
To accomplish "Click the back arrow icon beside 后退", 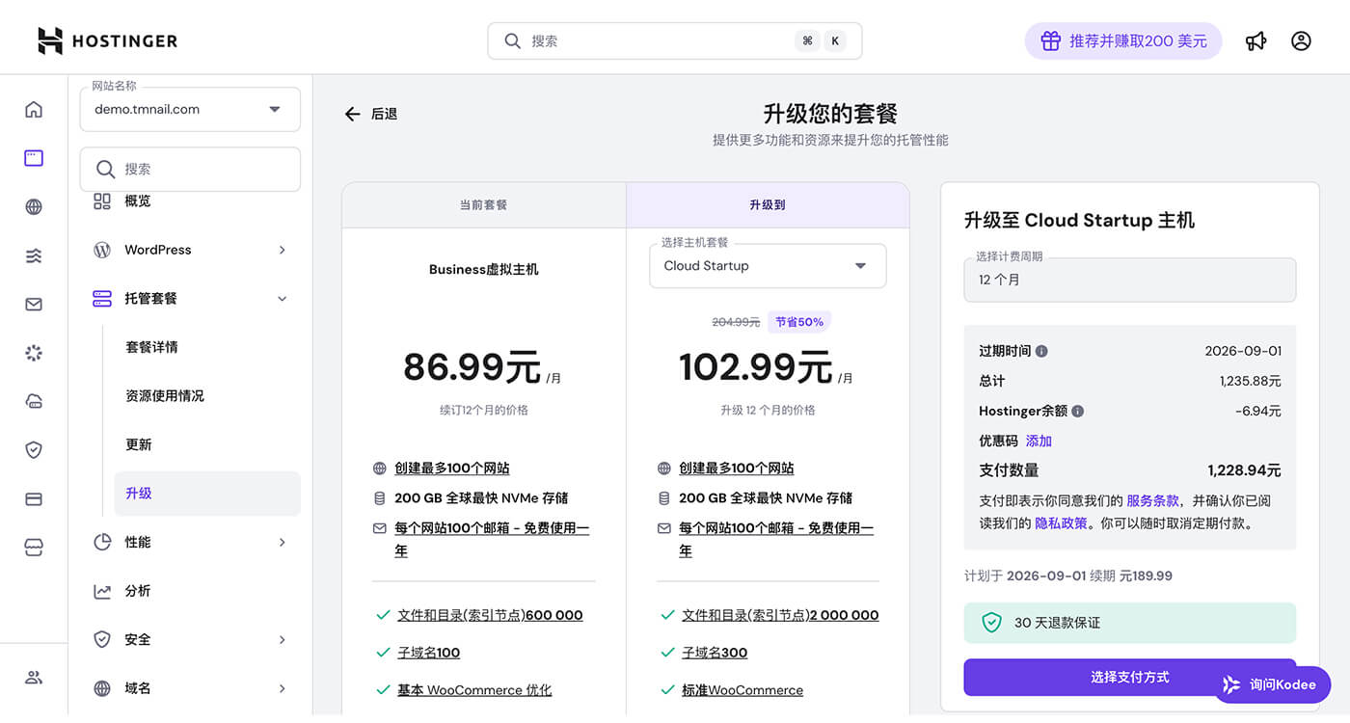I will click(352, 114).
